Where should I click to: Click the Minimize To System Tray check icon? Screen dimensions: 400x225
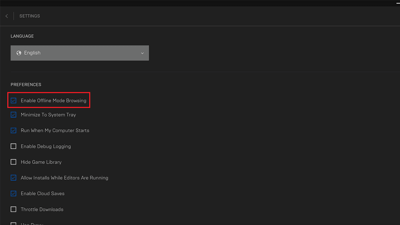pos(13,114)
